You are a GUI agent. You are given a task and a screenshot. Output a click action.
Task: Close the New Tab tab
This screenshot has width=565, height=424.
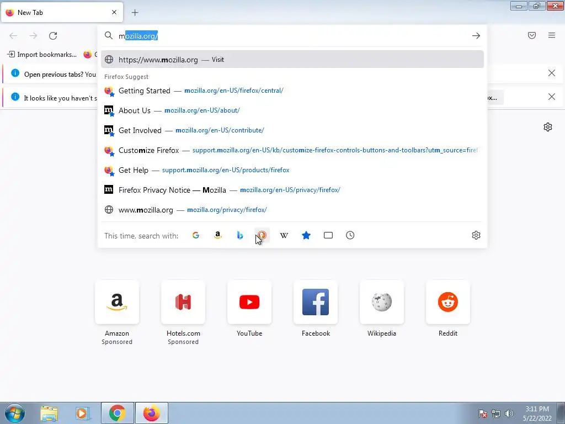(114, 12)
